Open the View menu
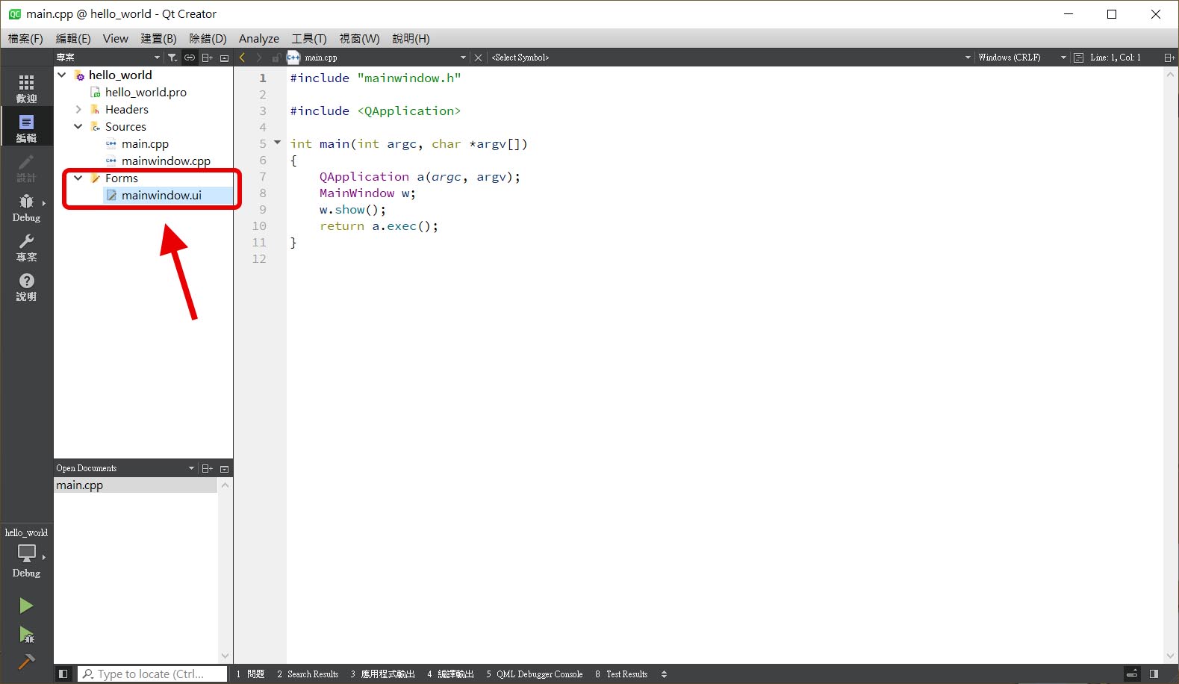The width and height of the screenshot is (1179, 684). click(x=116, y=38)
